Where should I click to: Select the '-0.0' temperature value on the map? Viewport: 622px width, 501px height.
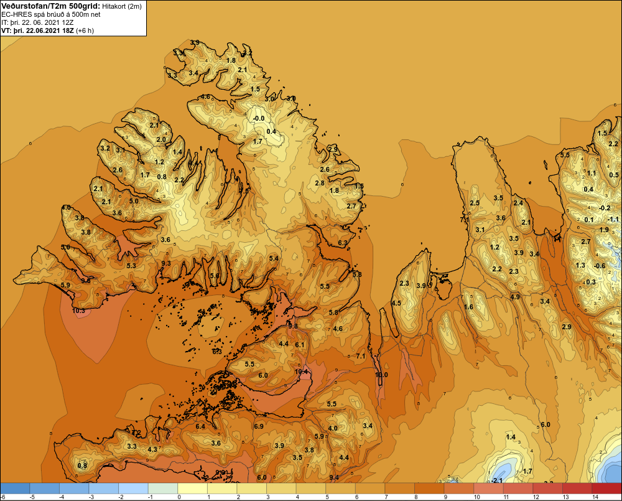[259, 118]
